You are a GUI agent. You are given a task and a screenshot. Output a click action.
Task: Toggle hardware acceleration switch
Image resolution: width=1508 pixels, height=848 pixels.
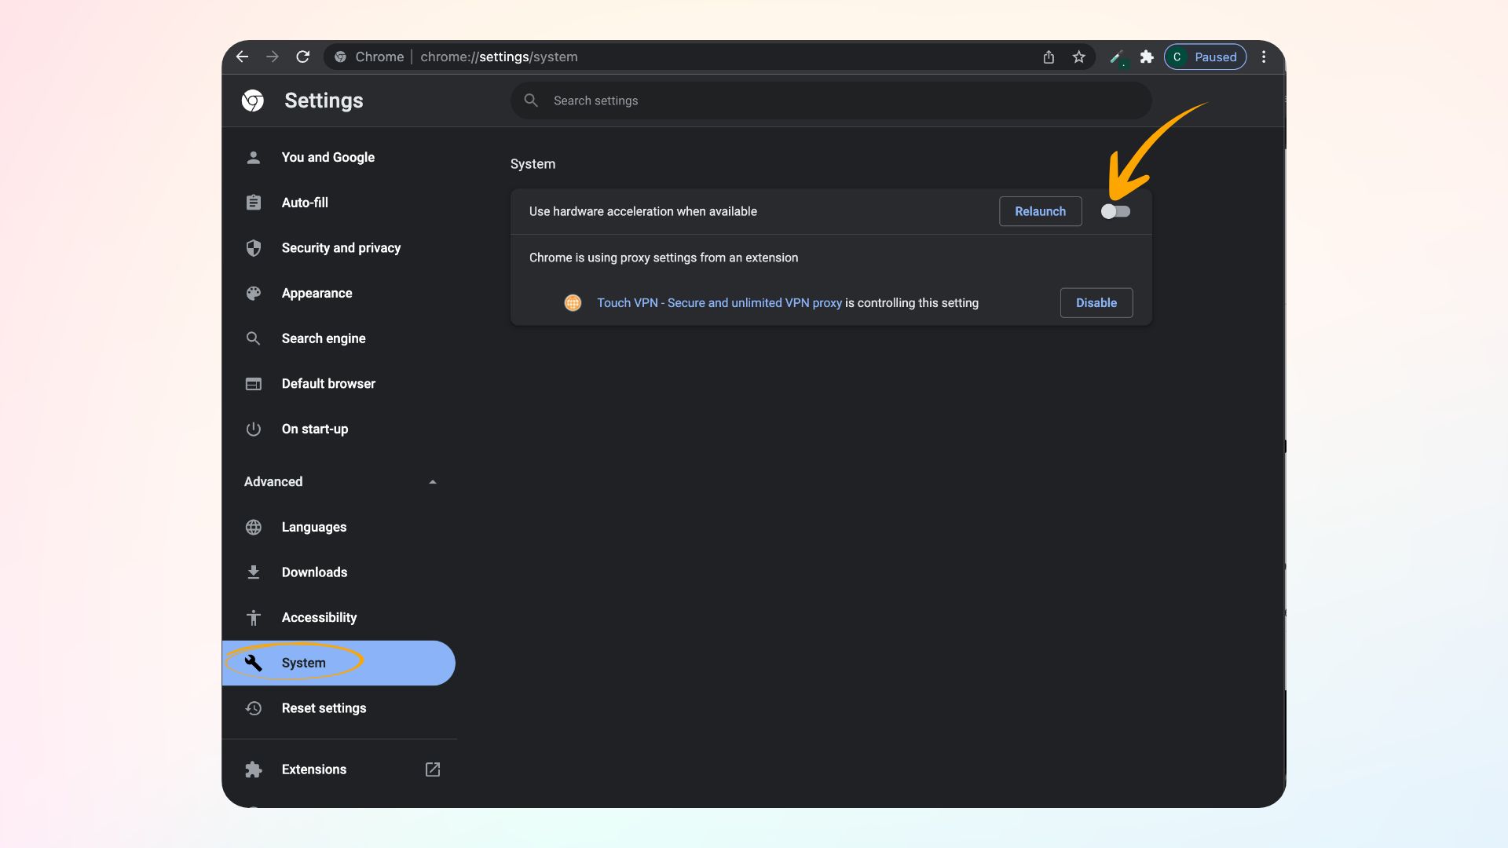pos(1115,211)
